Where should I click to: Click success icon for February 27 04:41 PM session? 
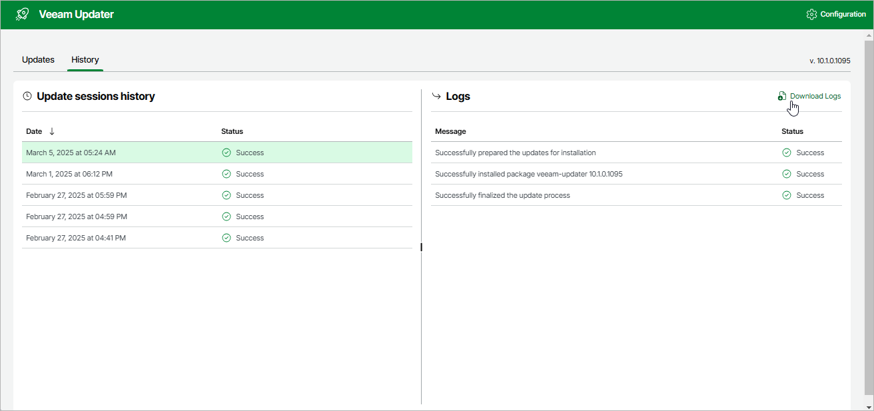coord(226,238)
